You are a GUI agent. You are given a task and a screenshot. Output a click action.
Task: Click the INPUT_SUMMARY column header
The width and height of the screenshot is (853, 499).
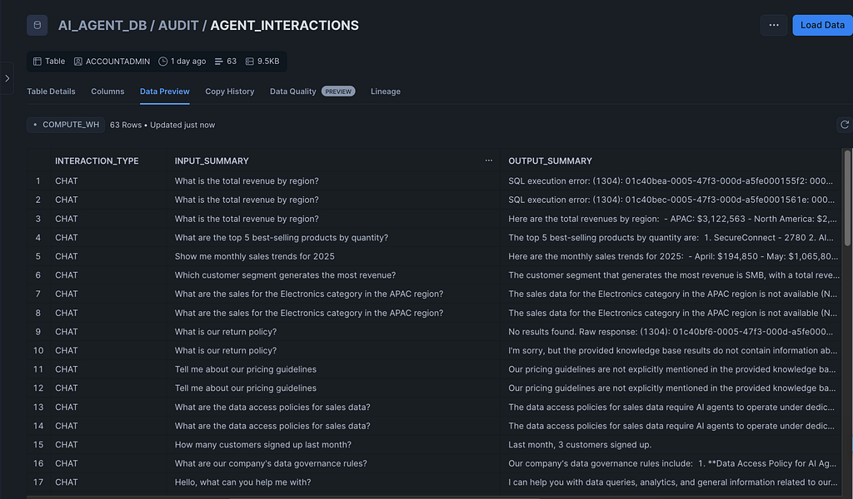click(212, 161)
